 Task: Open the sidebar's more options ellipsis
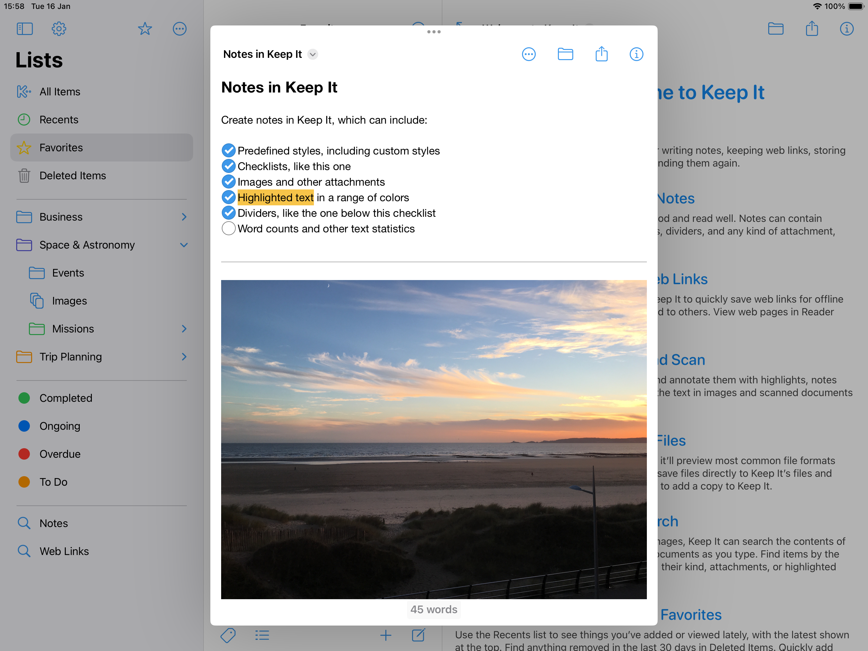pos(179,29)
